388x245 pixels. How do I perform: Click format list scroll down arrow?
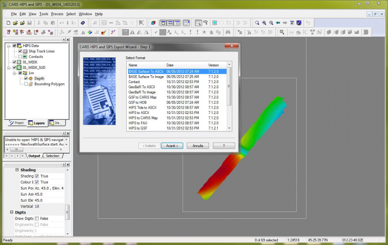pyautogui.click(x=229, y=128)
